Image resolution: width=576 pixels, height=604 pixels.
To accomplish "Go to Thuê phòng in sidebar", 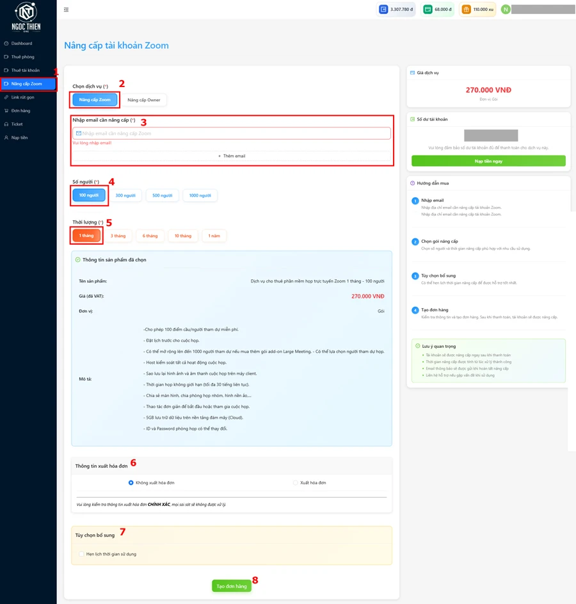I will [x=22, y=57].
